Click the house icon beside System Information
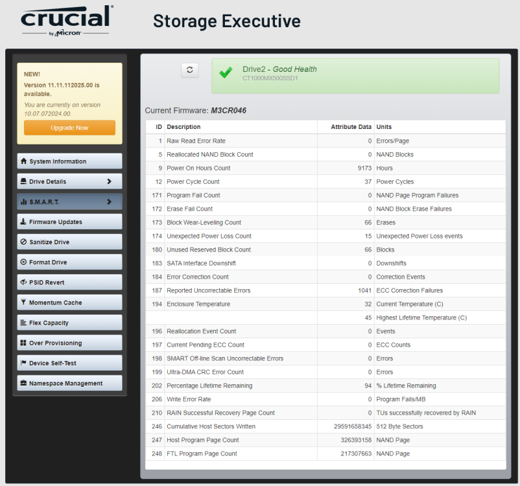The height and width of the screenshot is (486, 520). click(x=23, y=161)
